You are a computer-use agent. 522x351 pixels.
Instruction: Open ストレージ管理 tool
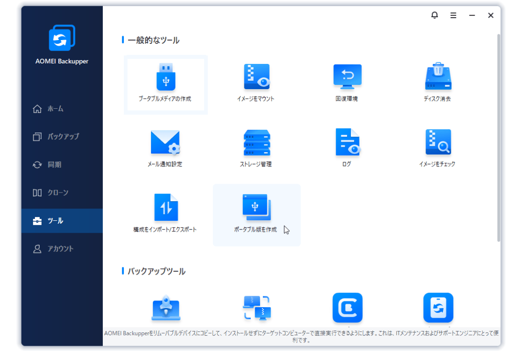pyautogui.click(x=256, y=149)
